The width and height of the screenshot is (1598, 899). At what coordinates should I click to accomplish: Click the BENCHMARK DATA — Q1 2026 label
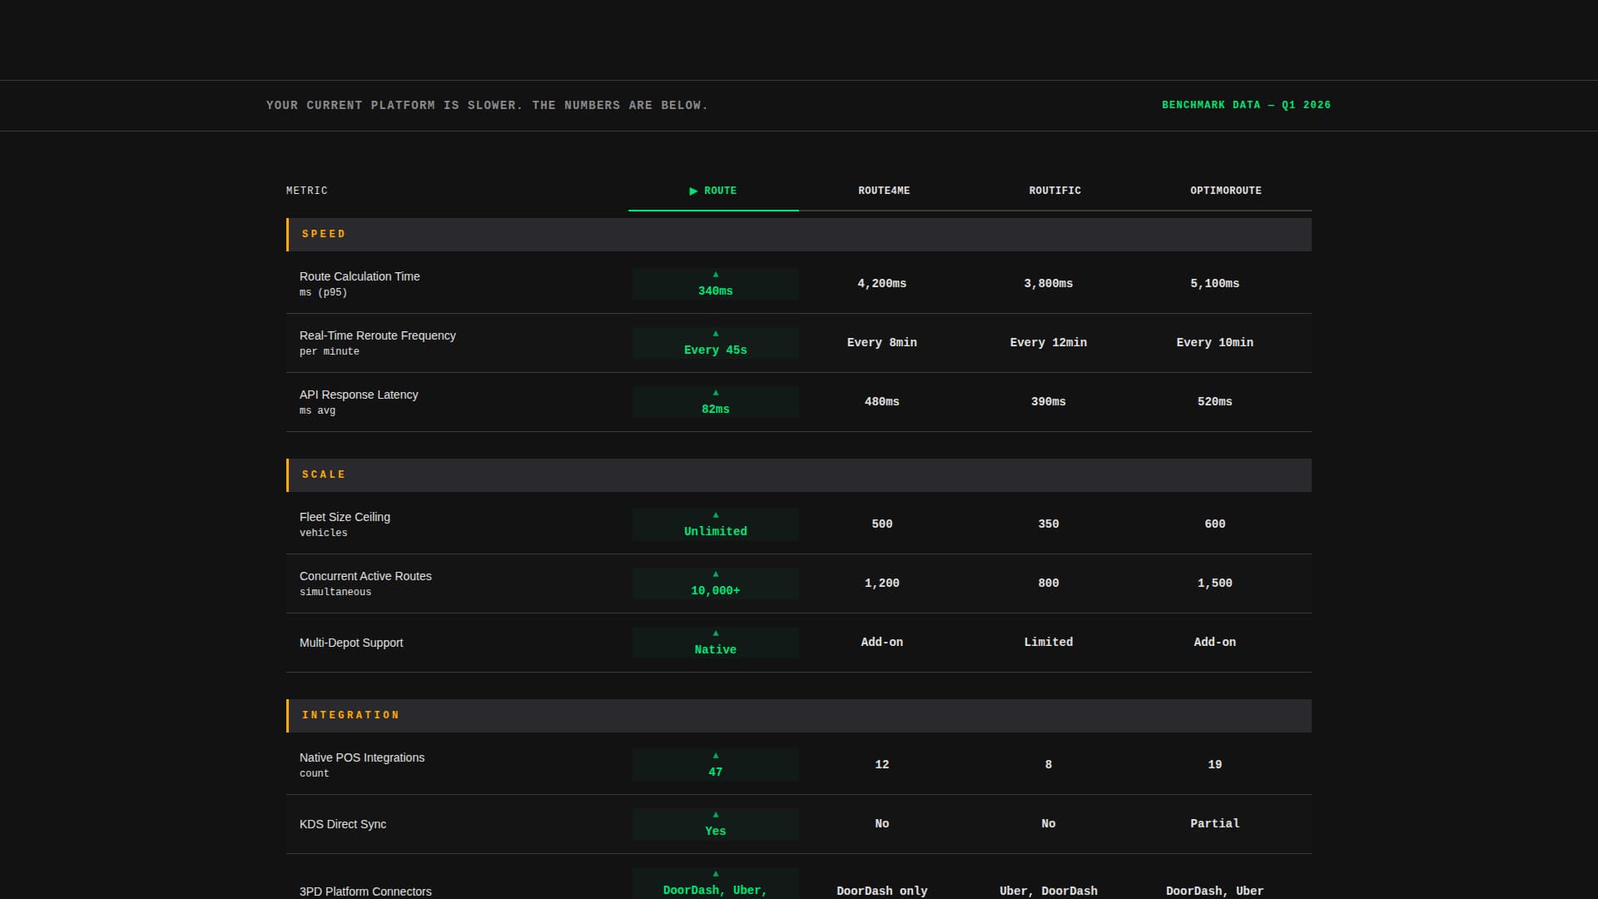pos(1246,105)
